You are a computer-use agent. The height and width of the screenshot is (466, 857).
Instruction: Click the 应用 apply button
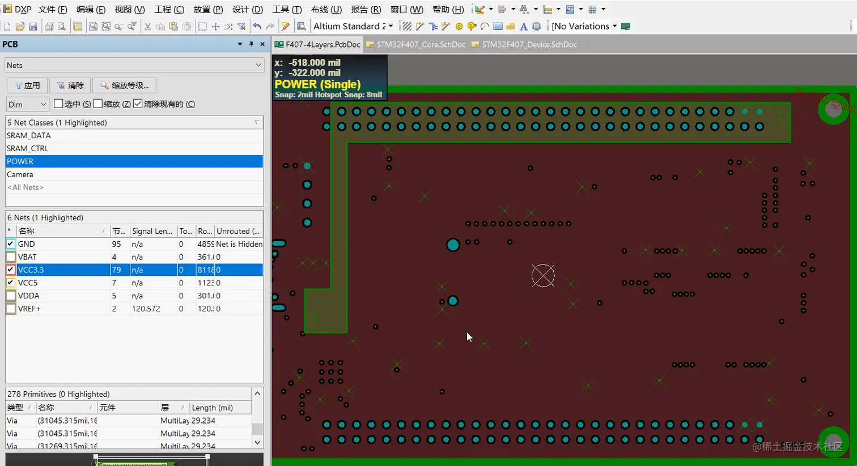pos(27,85)
